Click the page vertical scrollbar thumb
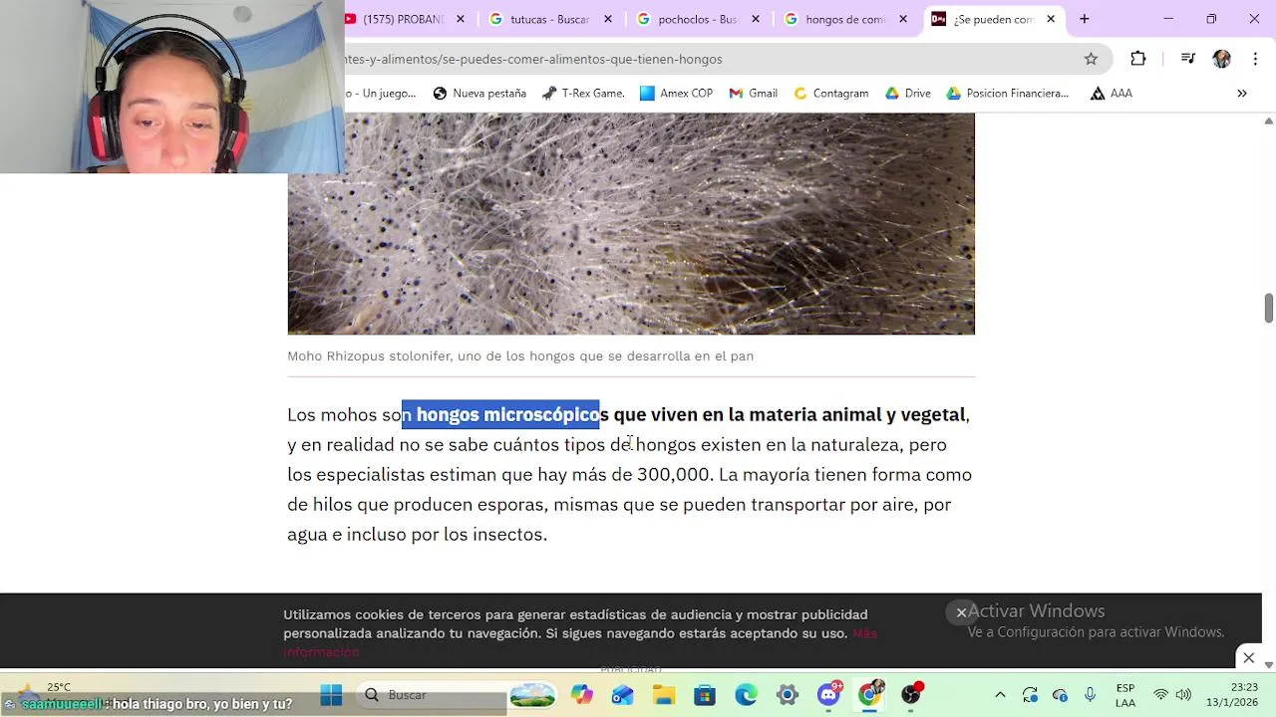Viewport: 1276px width, 717px height. click(x=1269, y=308)
